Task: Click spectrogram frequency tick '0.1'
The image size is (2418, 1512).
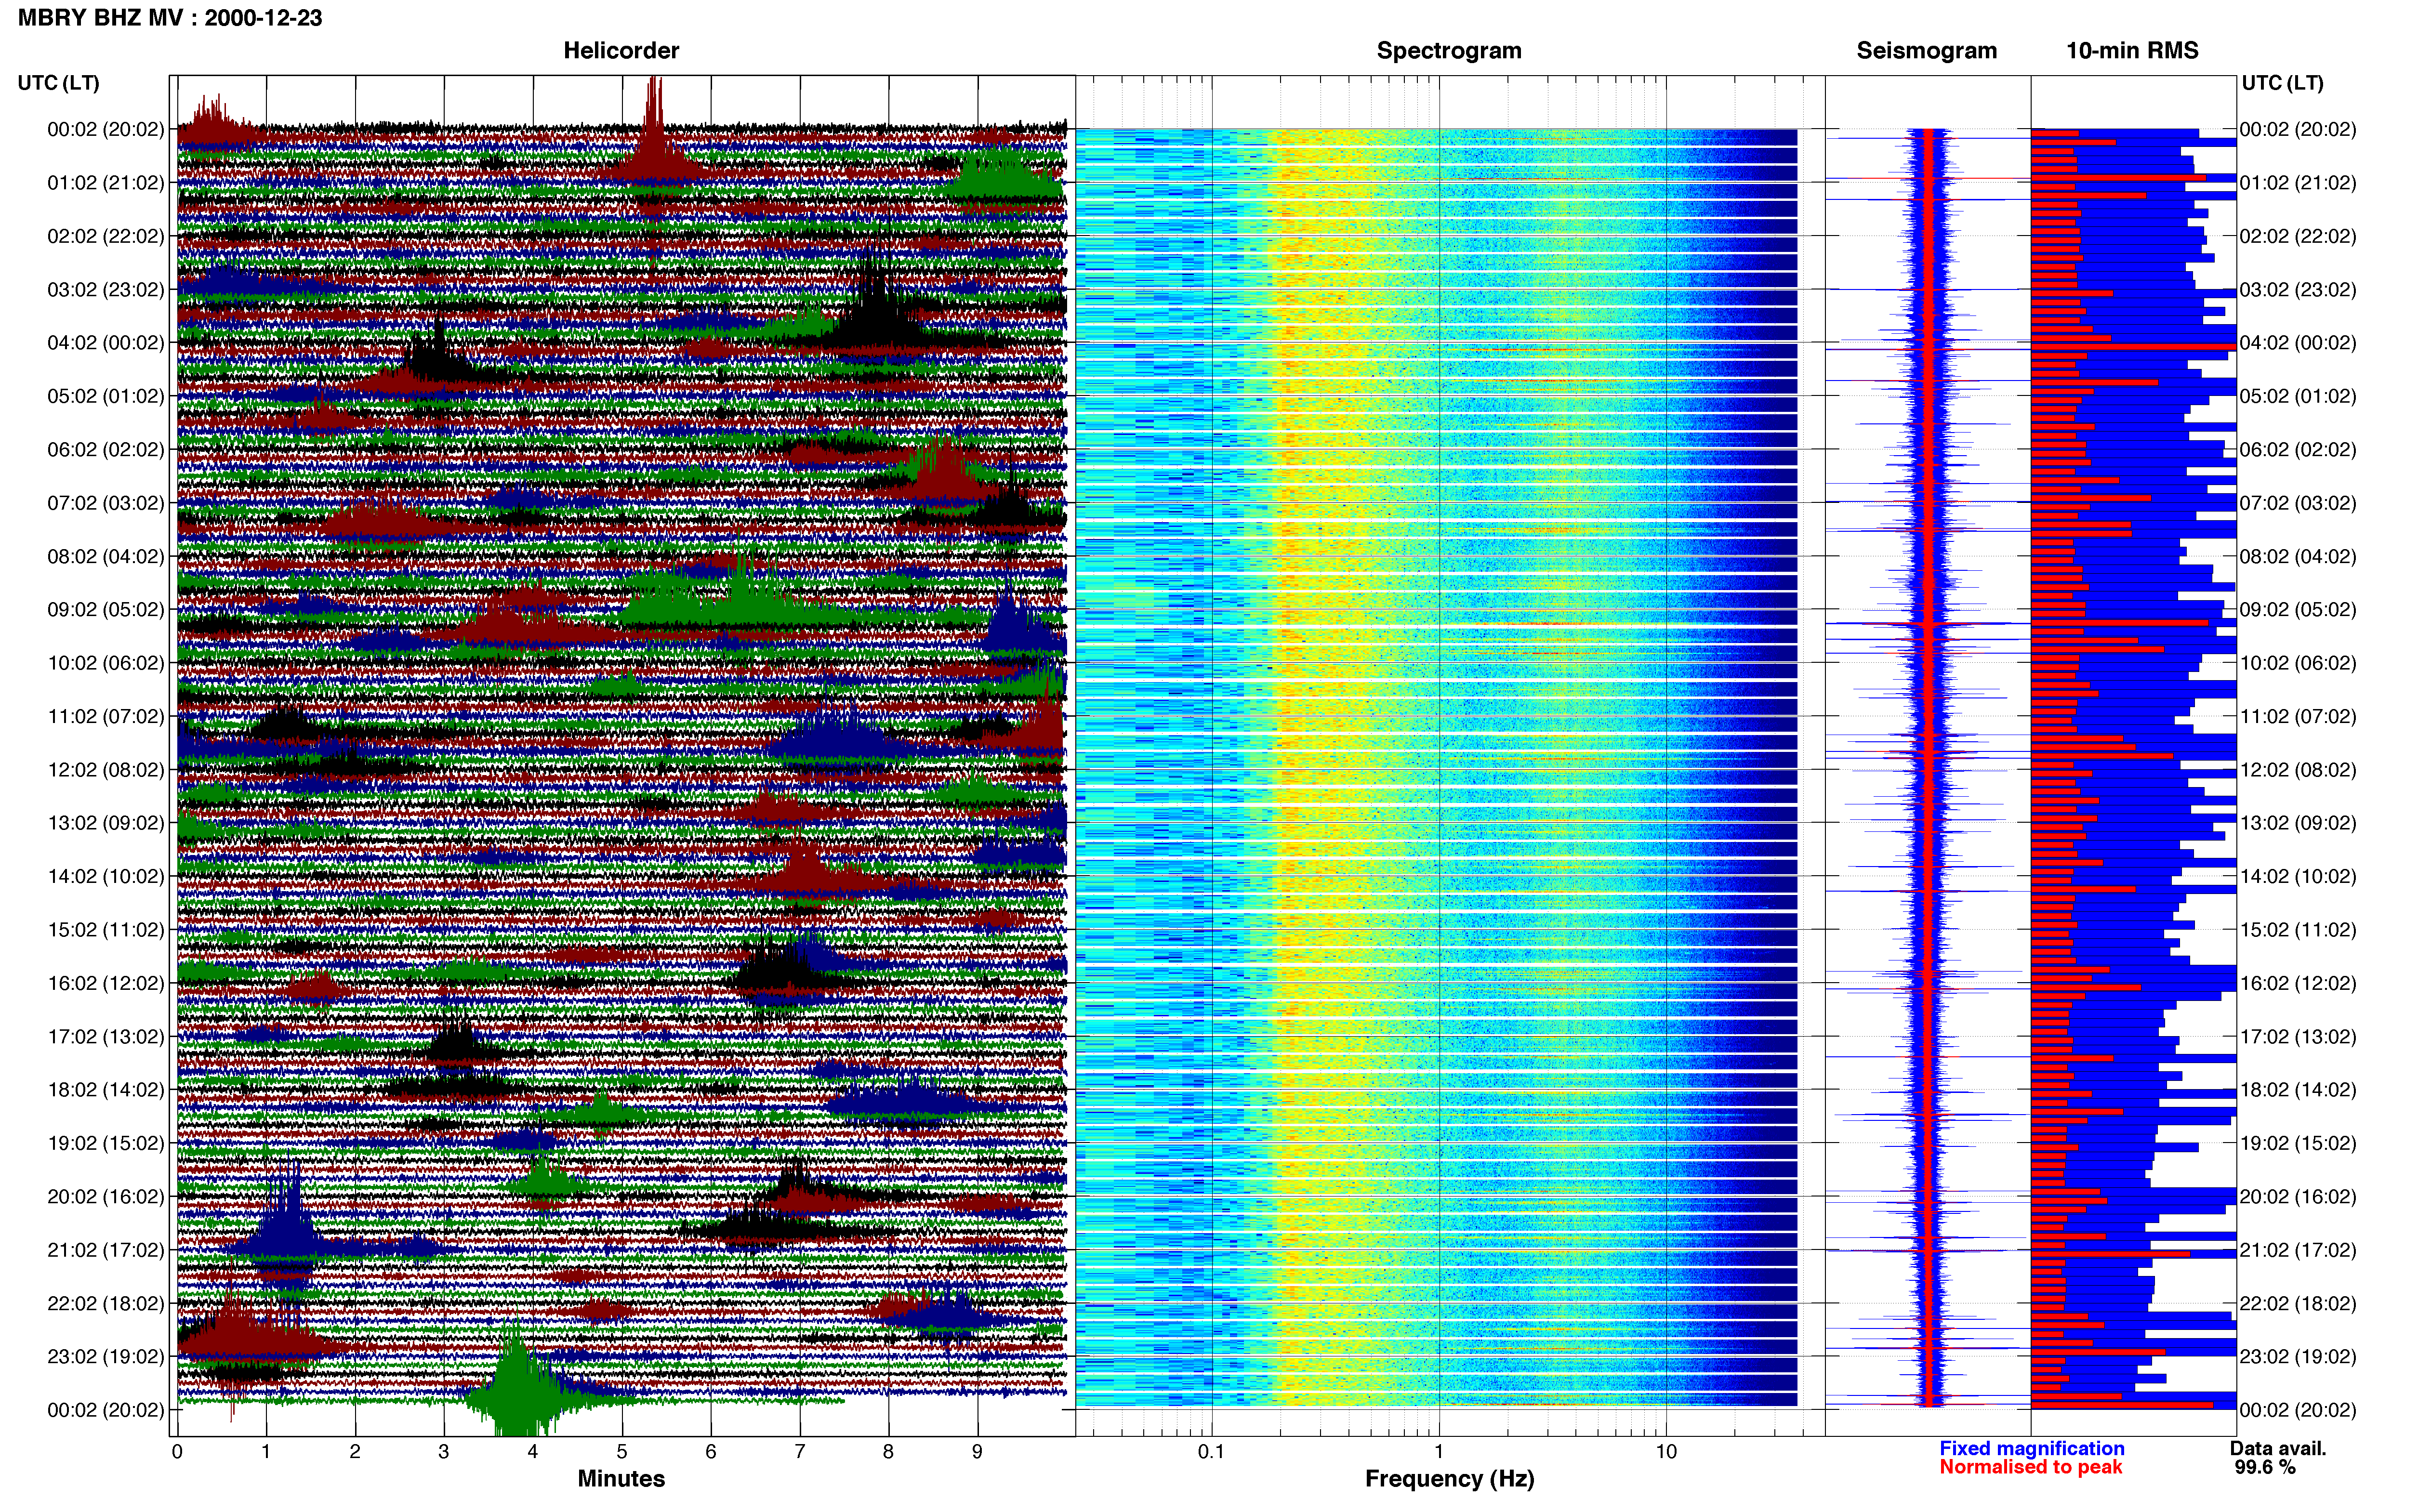Action: tap(1211, 1451)
